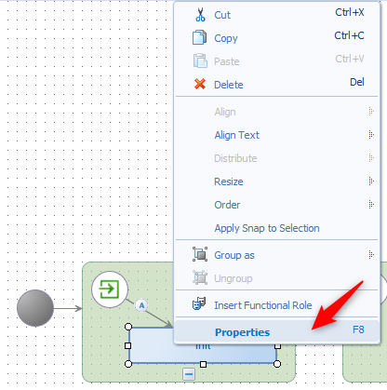
Task: Click the Group as icon
Action: (x=200, y=254)
